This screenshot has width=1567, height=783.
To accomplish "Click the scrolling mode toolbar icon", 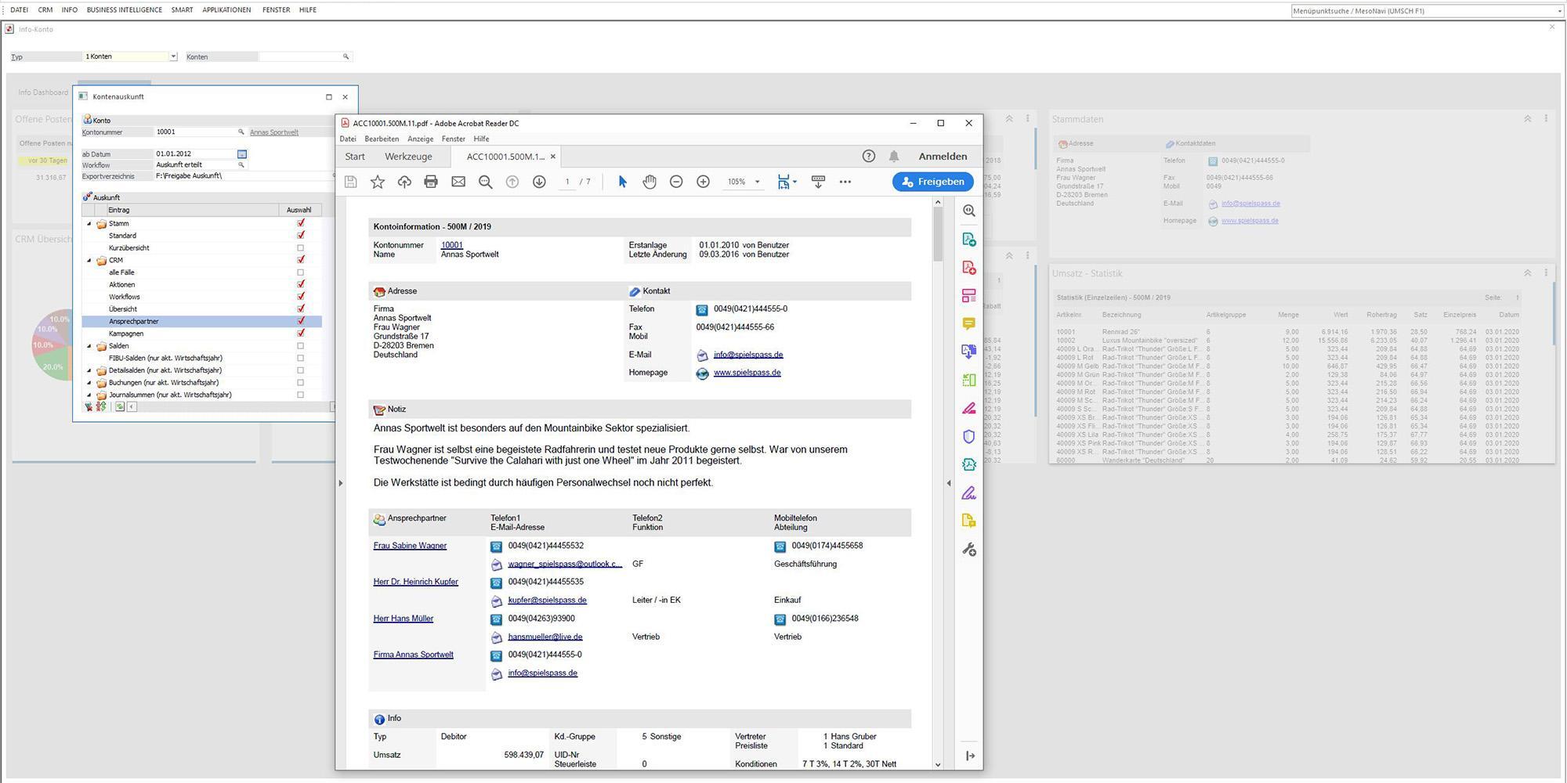I will coord(818,182).
